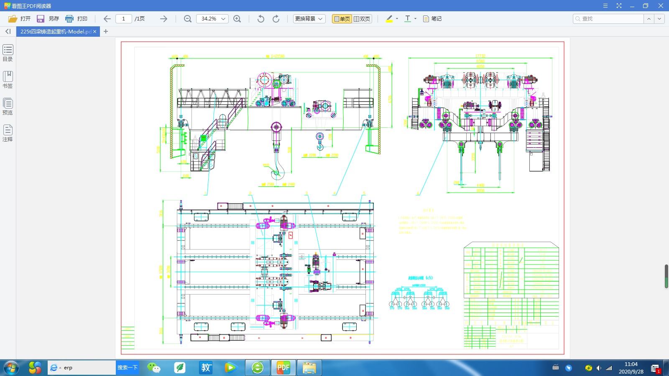The image size is (669, 376).
Task: Zoom out with the minus magnifier icon
Action: pos(188,19)
